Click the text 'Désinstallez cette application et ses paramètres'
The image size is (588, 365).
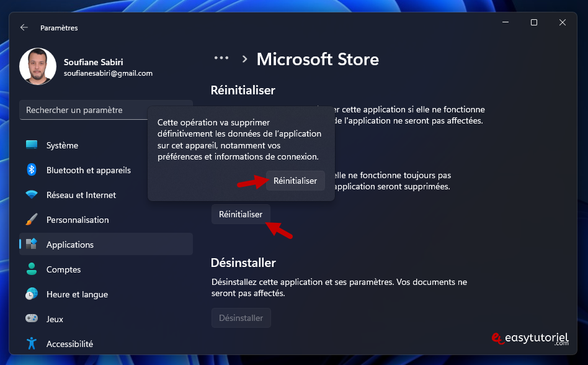point(302,282)
